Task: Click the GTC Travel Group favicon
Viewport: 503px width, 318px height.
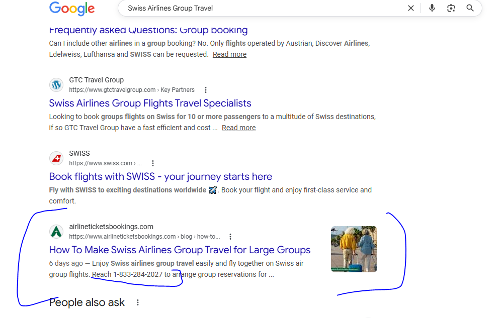Action: point(57,85)
